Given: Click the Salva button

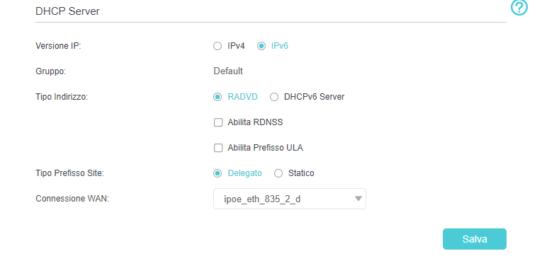Looking at the screenshot, I should 475,239.
